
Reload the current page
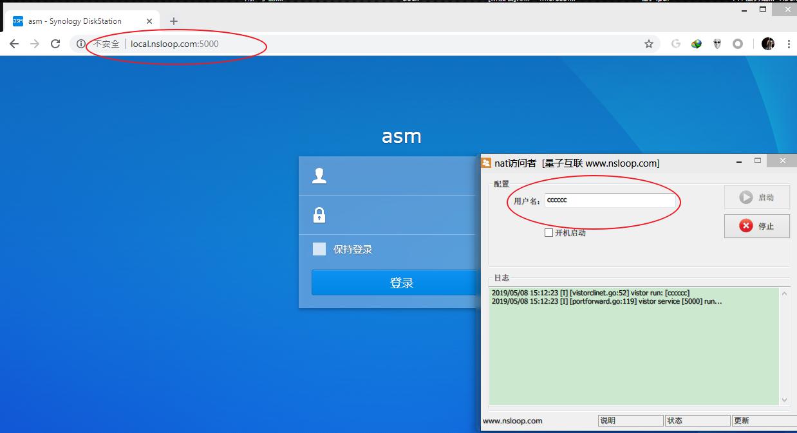[x=55, y=44]
